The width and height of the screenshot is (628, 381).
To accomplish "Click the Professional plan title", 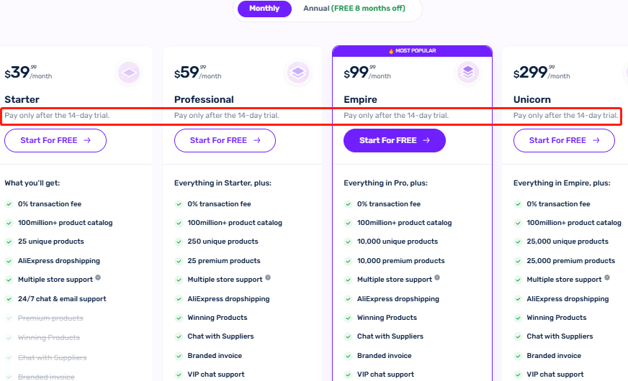I will (x=204, y=99).
